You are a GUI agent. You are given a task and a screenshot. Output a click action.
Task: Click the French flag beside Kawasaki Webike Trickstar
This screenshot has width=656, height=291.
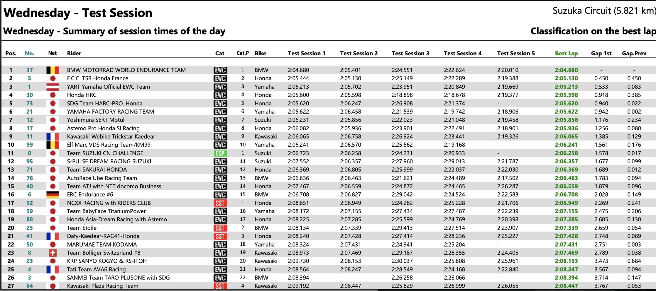53,136
